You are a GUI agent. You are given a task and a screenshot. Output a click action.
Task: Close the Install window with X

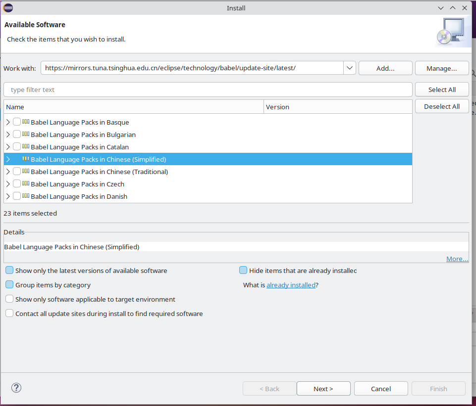point(465,8)
